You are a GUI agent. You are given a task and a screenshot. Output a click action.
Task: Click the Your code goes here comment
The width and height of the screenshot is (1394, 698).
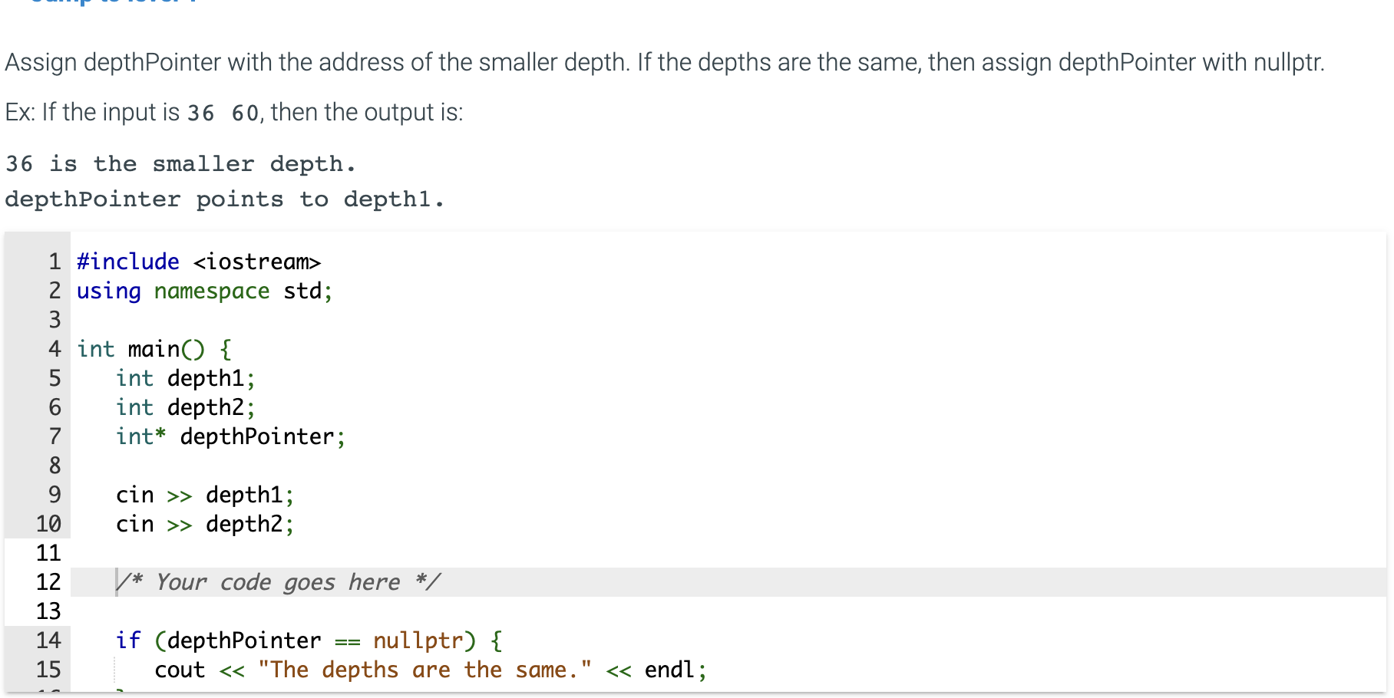[279, 582]
